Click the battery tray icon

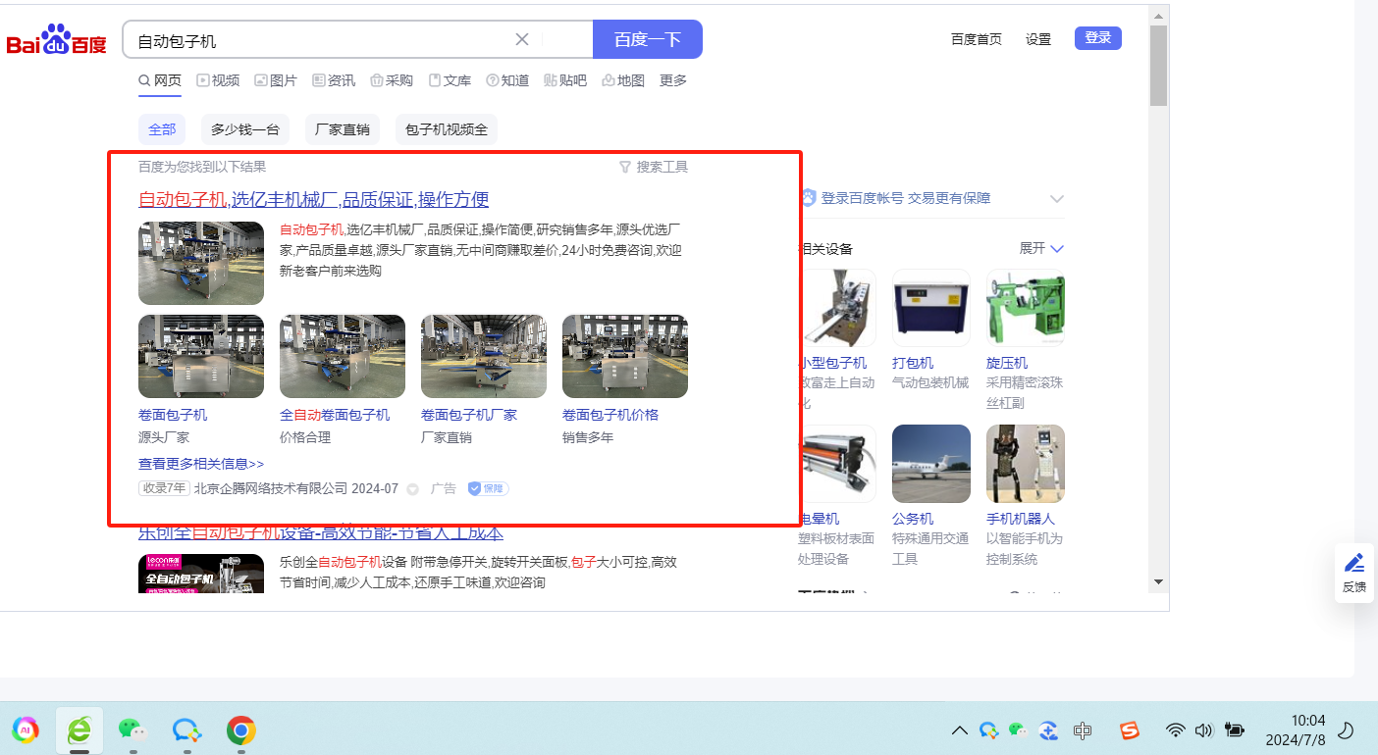coord(1234,730)
